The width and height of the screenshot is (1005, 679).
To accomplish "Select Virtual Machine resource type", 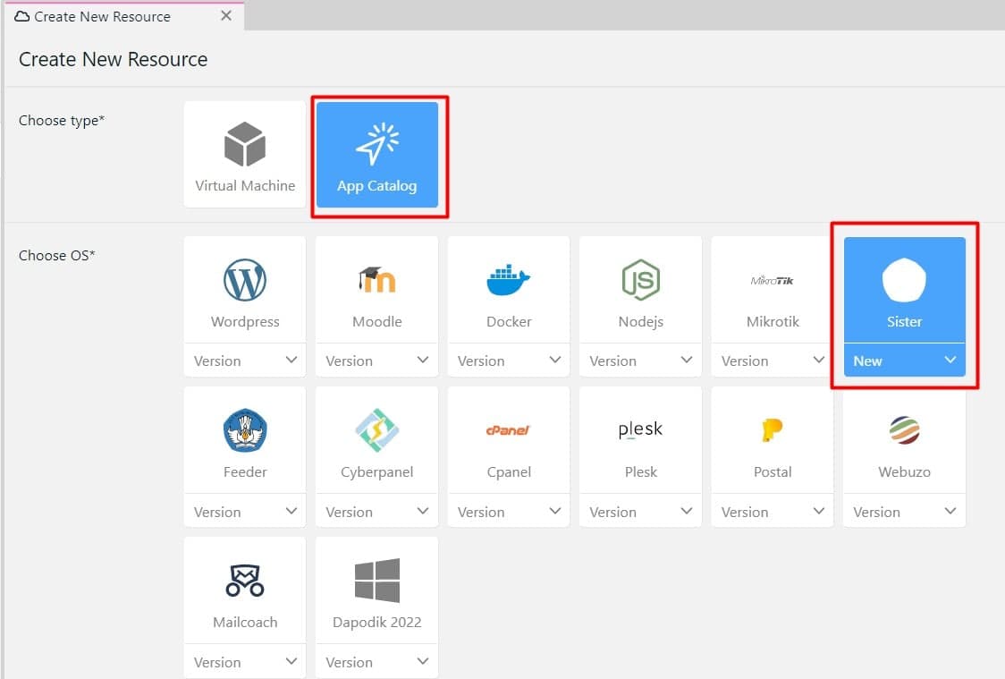I will 245,155.
